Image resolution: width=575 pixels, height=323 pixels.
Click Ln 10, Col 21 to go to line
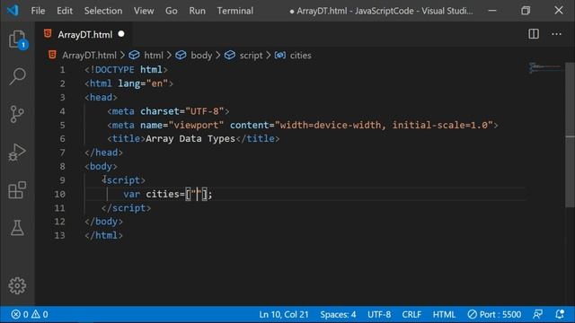pos(284,314)
